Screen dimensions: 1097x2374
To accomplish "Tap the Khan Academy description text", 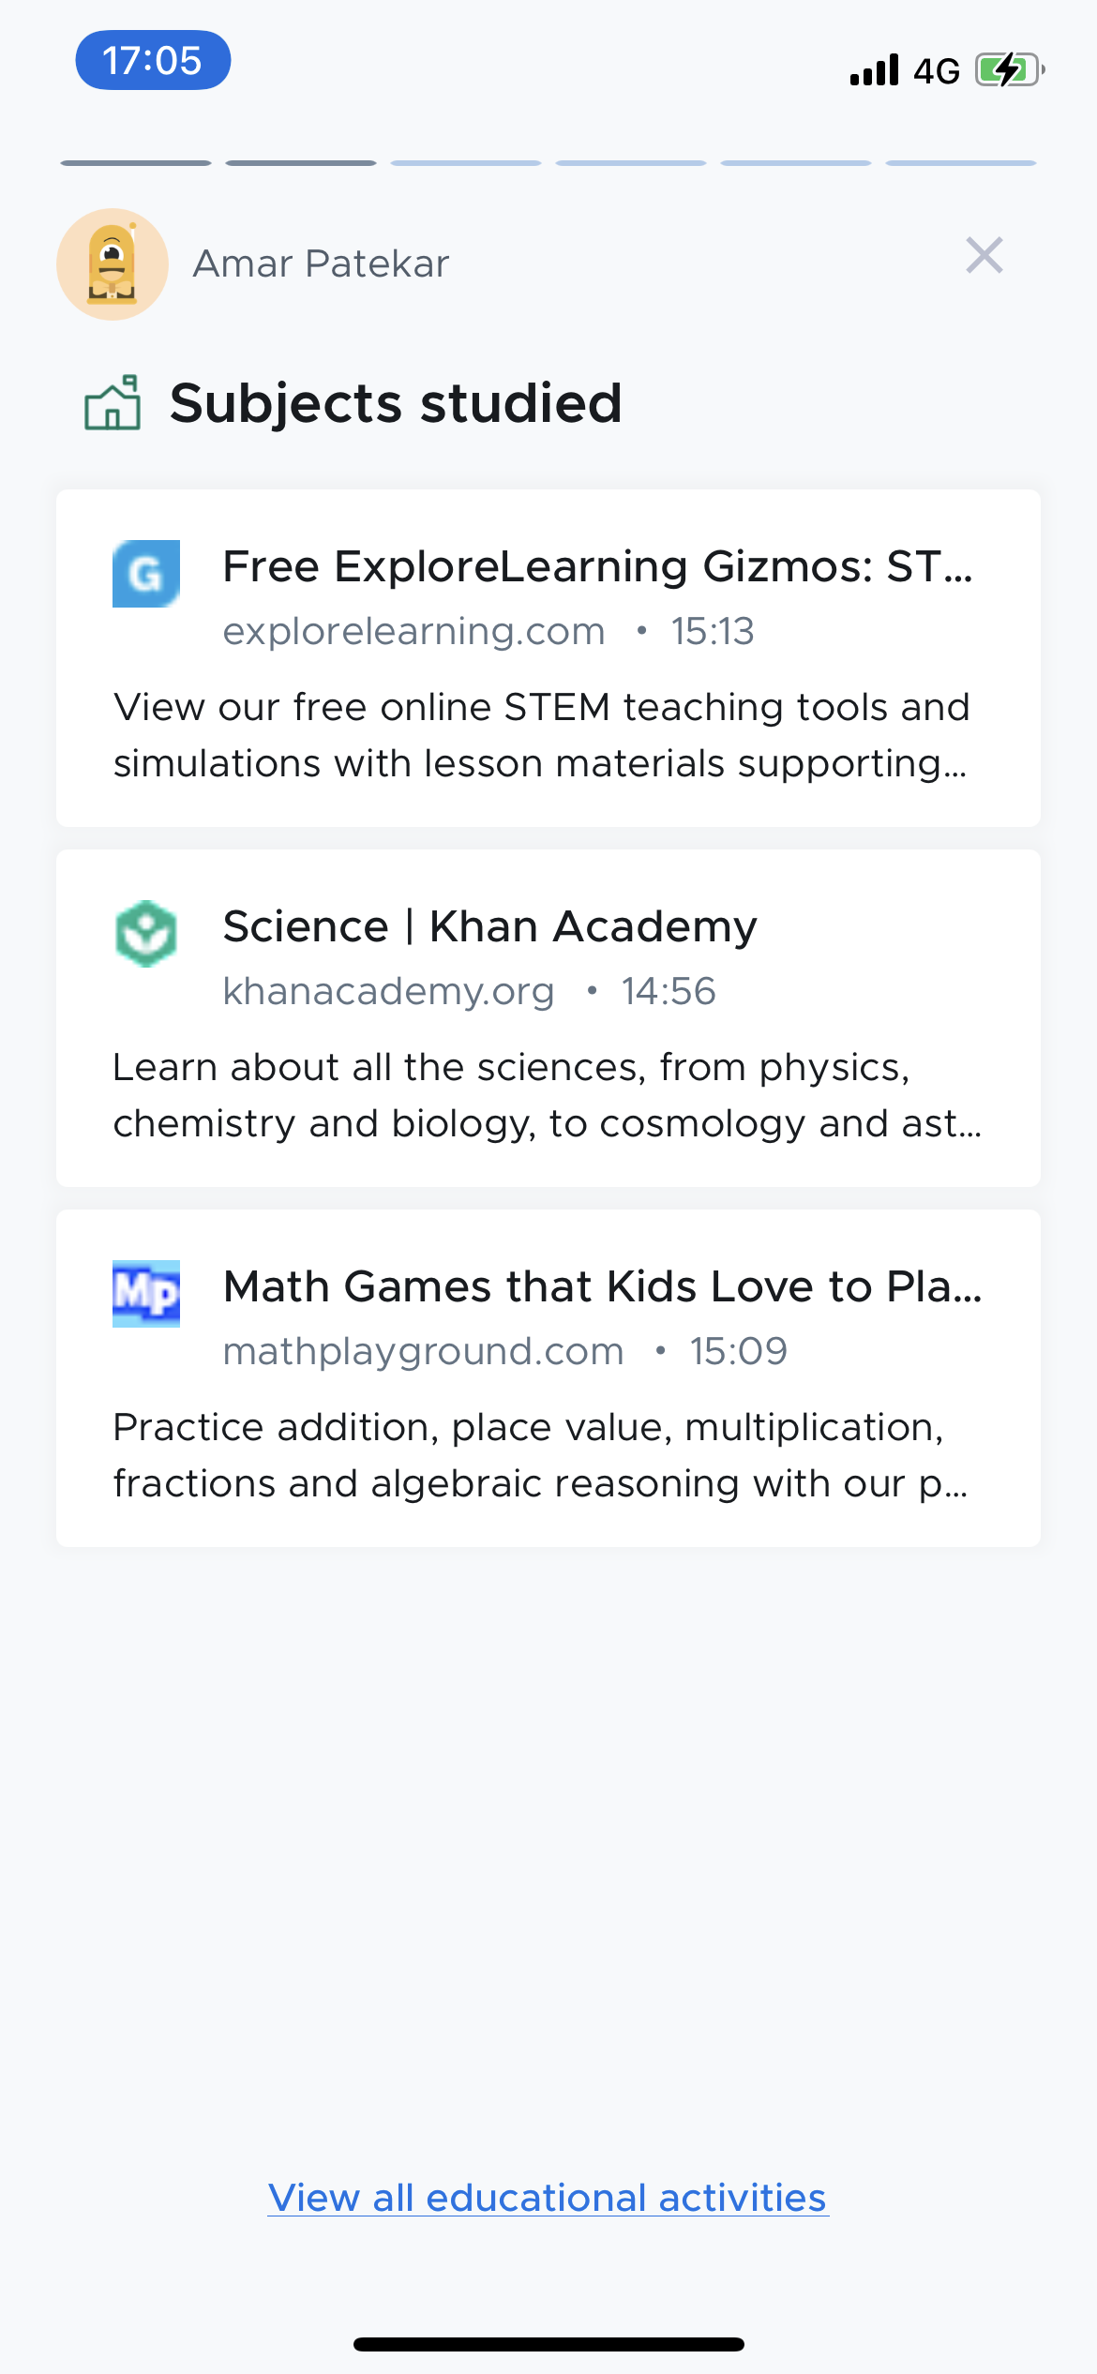I will 548,1095.
